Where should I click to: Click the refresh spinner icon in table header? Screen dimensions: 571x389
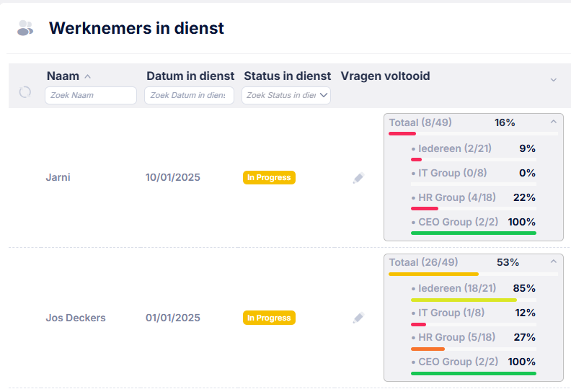pos(25,92)
